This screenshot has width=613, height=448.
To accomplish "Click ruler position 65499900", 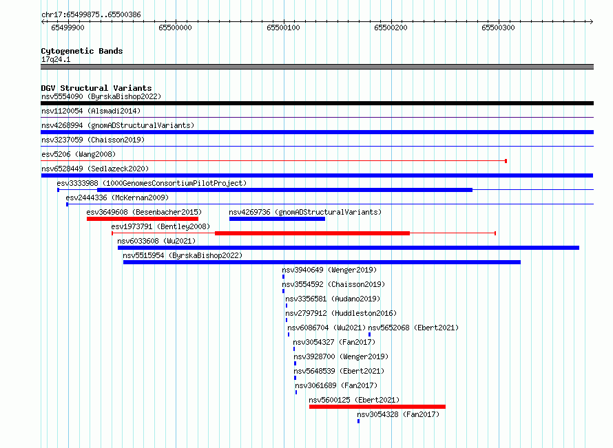I will [x=67, y=28].
